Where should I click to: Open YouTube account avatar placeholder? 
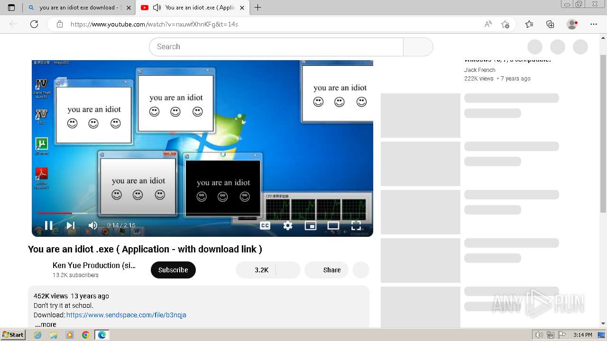(580, 47)
